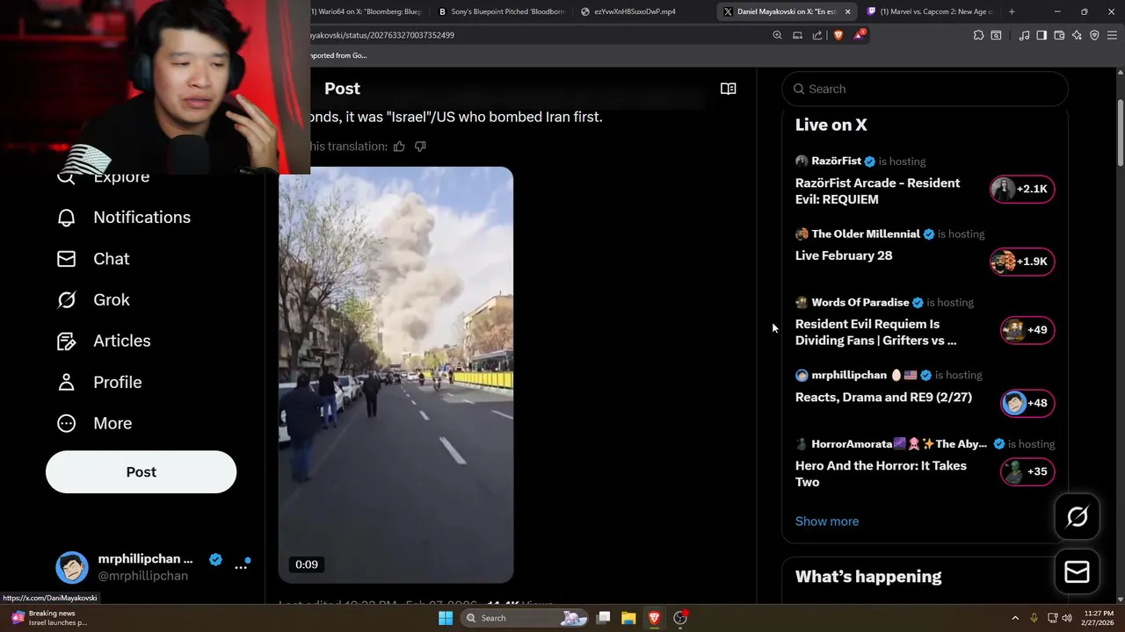Click the "What's happening" heading

tap(868, 577)
